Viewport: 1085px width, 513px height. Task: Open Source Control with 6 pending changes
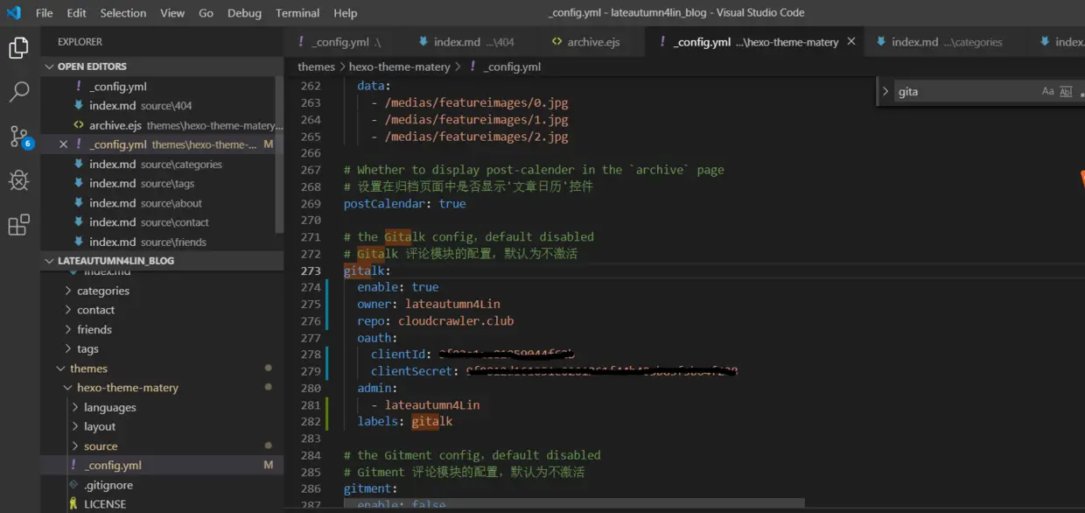pos(18,137)
